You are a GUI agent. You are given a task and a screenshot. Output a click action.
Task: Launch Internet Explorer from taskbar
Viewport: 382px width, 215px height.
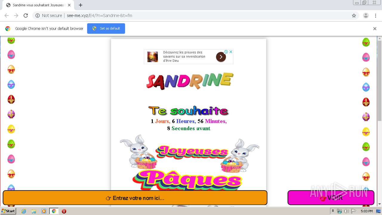(x=24, y=211)
